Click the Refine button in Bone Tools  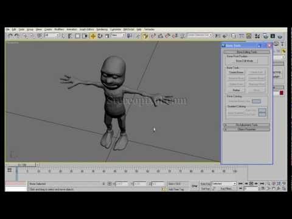[236, 90]
